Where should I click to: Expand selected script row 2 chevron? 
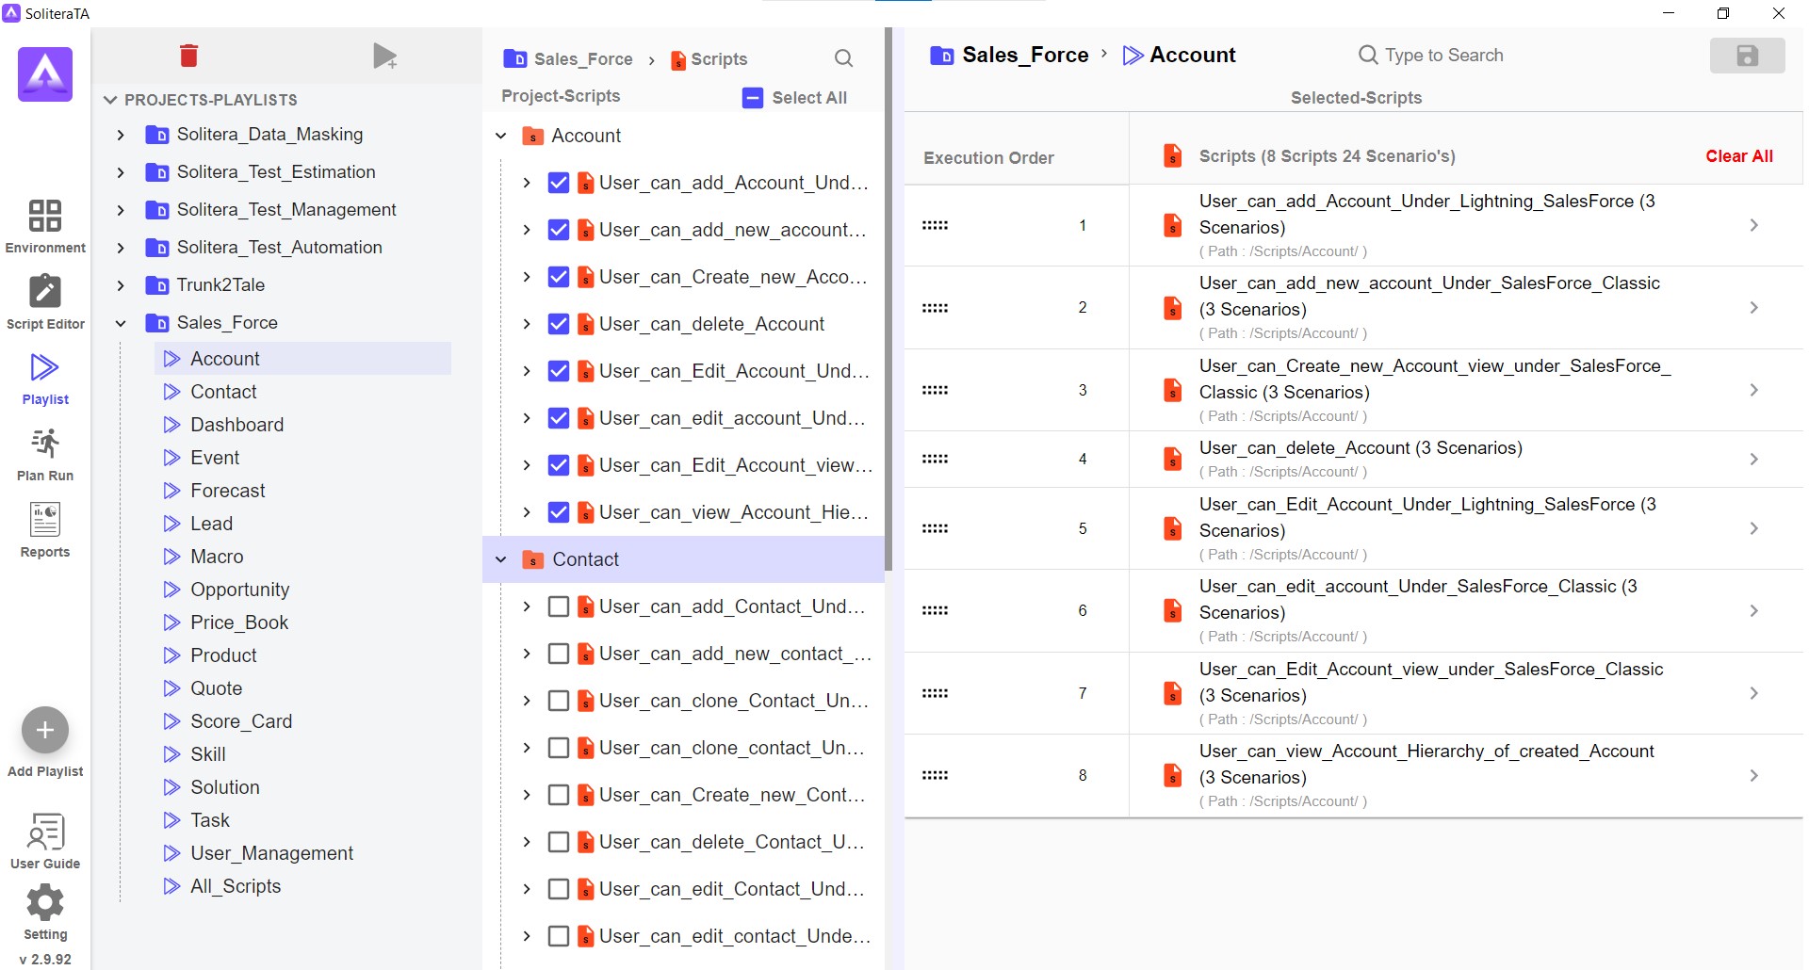pyautogui.click(x=1753, y=308)
